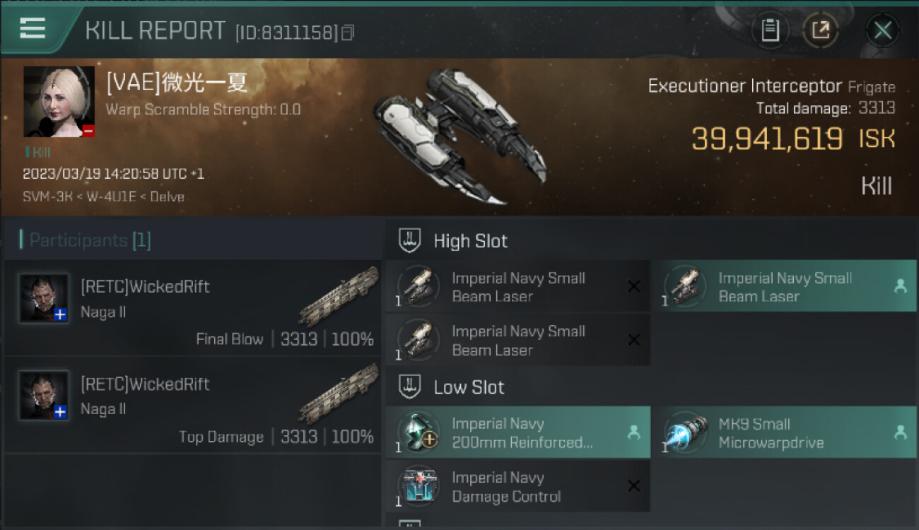
Task: Click the Executioner Interceptor ship image
Action: [x=458, y=136]
